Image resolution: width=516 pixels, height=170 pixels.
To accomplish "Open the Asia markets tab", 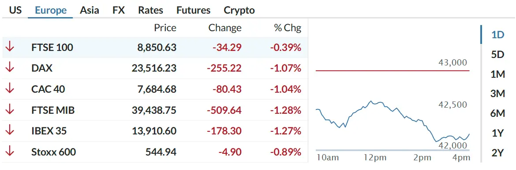I will (x=89, y=10).
